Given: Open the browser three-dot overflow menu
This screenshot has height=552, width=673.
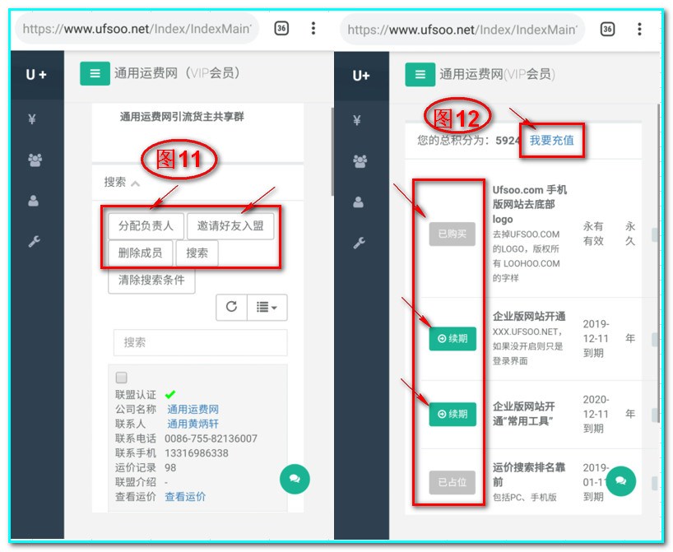Looking at the screenshot, I should (313, 29).
